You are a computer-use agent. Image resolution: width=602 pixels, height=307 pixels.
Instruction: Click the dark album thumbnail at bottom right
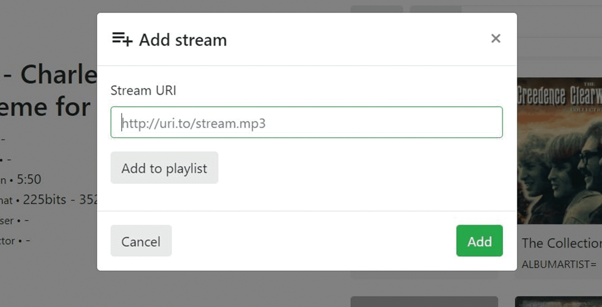[559, 302]
